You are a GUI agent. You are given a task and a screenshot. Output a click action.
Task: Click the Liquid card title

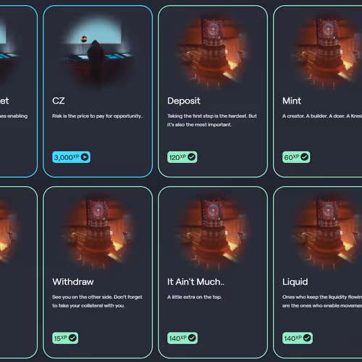(x=295, y=282)
